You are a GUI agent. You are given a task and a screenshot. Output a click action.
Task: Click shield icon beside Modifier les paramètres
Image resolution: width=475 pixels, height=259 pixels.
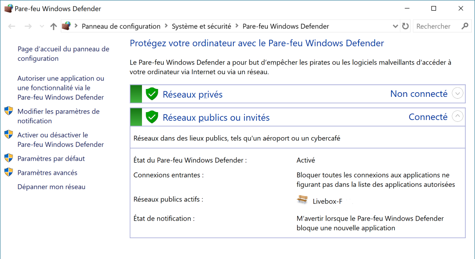pyautogui.click(x=9, y=111)
